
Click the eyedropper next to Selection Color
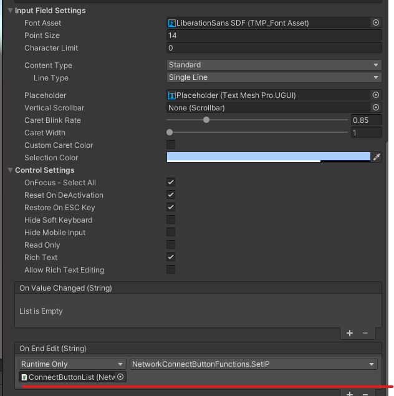coord(377,157)
